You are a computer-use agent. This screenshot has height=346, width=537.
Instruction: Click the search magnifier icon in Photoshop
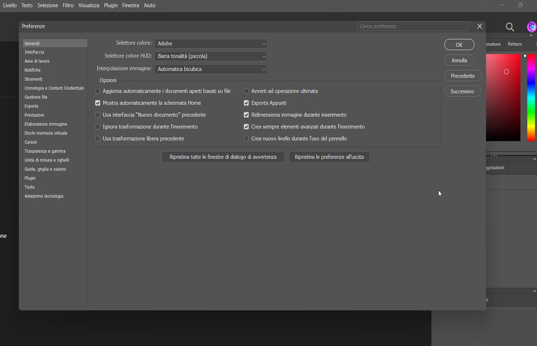coord(510,27)
